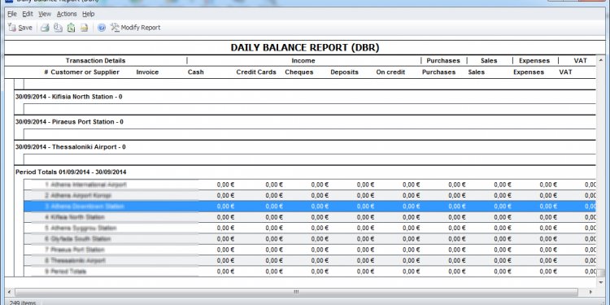The height and width of the screenshot is (305, 610).
Task: Click the yellow document toolbar icon
Action: [x=84, y=28]
